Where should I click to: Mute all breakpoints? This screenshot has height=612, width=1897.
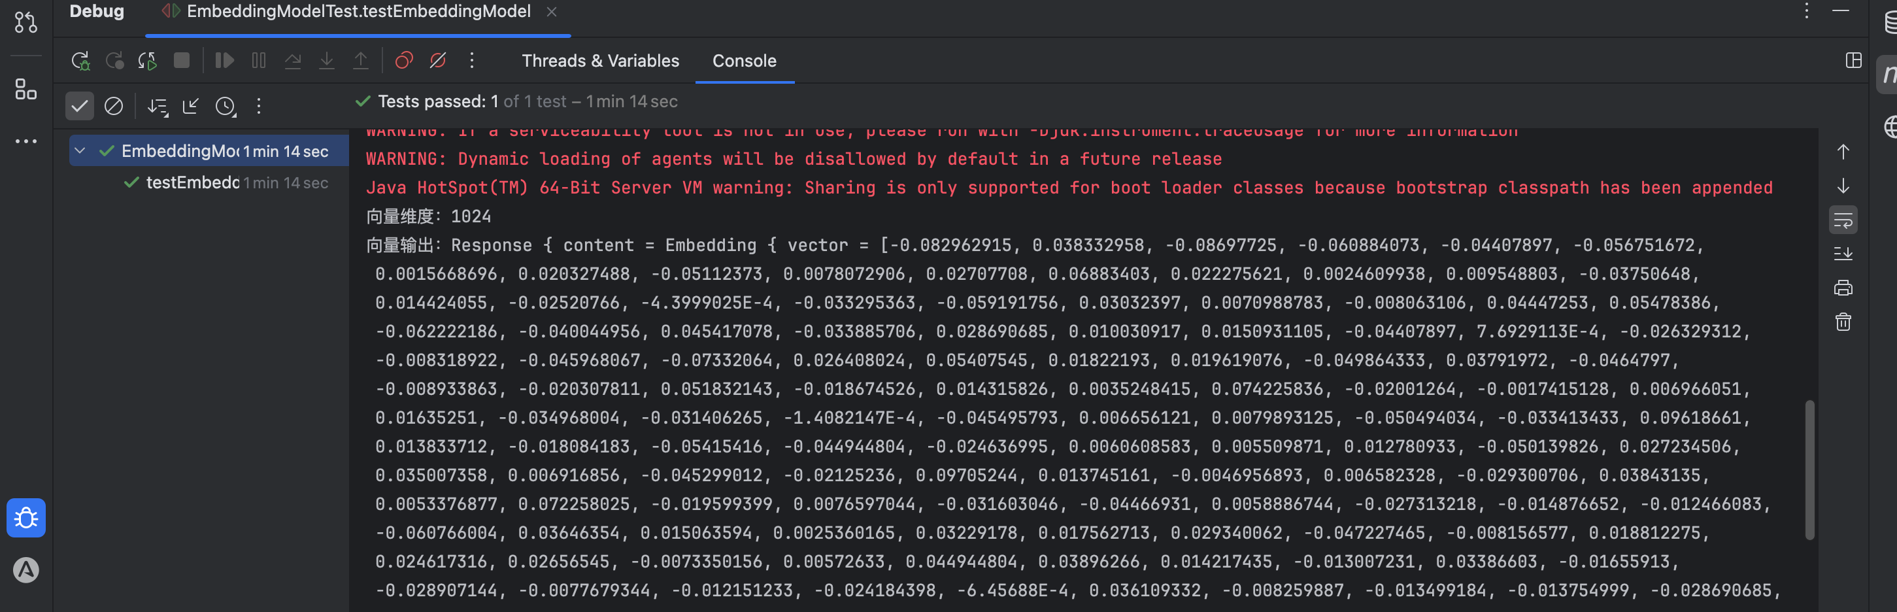pyautogui.click(x=438, y=60)
